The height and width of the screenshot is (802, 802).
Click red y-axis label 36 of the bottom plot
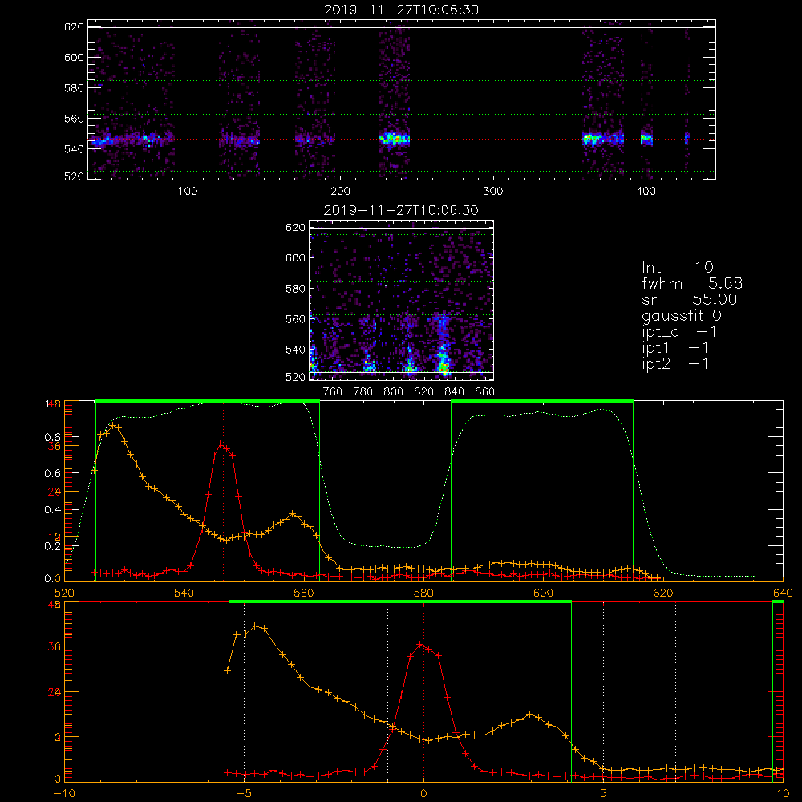coord(55,646)
